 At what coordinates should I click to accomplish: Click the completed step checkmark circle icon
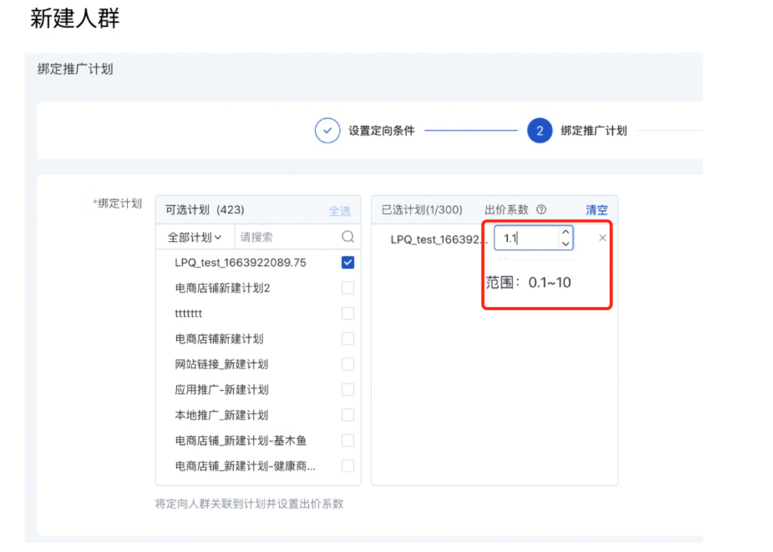coord(327,130)
